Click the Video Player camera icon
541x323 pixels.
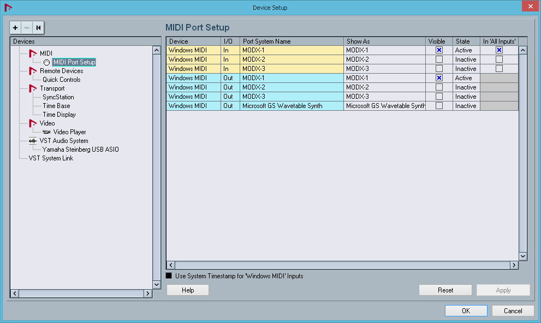46,132
